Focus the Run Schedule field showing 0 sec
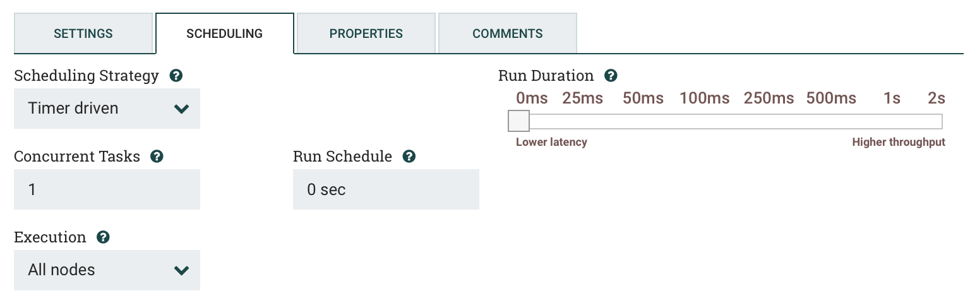Screen dimensions: 970x303 386,189
